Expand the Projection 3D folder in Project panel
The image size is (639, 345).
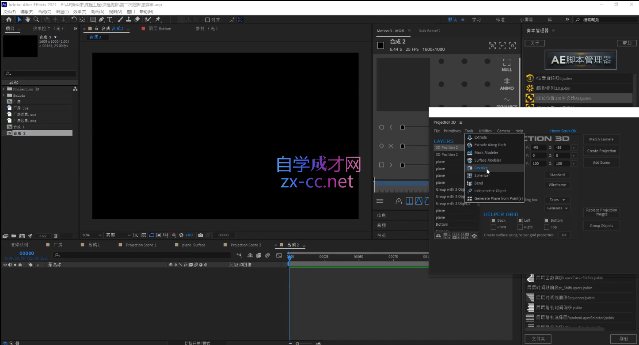pos(4,89)
